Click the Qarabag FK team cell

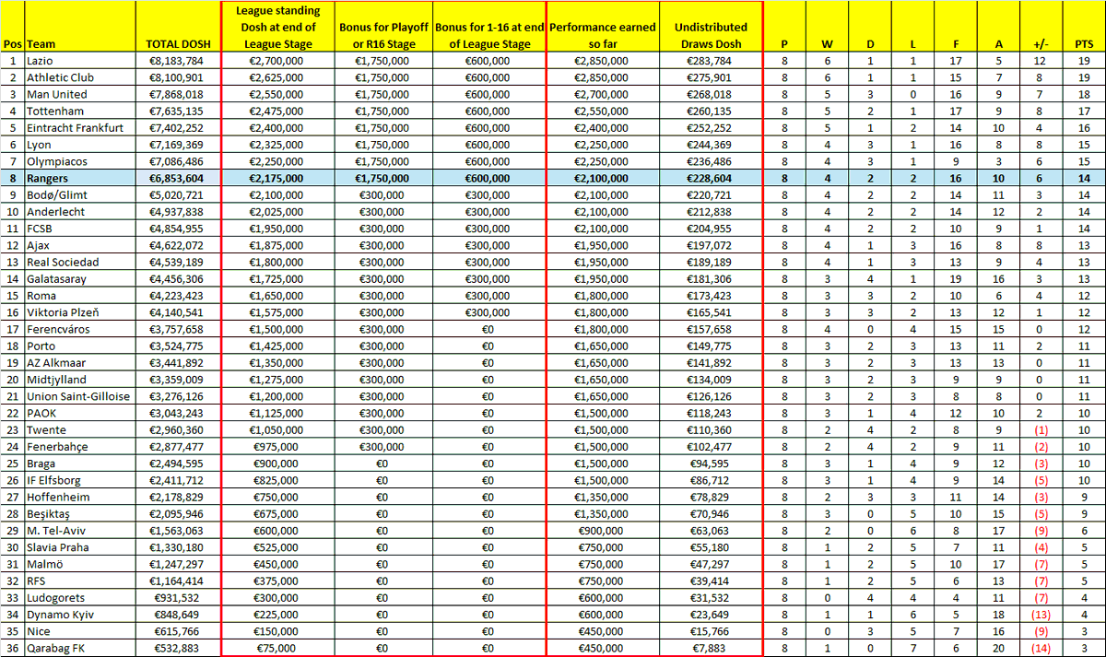coord(80,648)
